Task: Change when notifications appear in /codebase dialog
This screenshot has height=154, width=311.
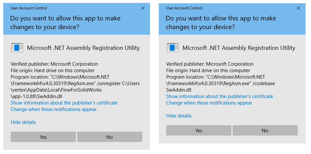Action: (x=209, y=103)
